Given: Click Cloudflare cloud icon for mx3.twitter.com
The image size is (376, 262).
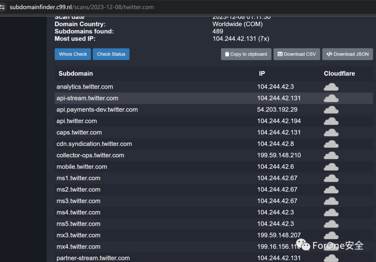Looking at the screenshot, I should tap(331, 236).
